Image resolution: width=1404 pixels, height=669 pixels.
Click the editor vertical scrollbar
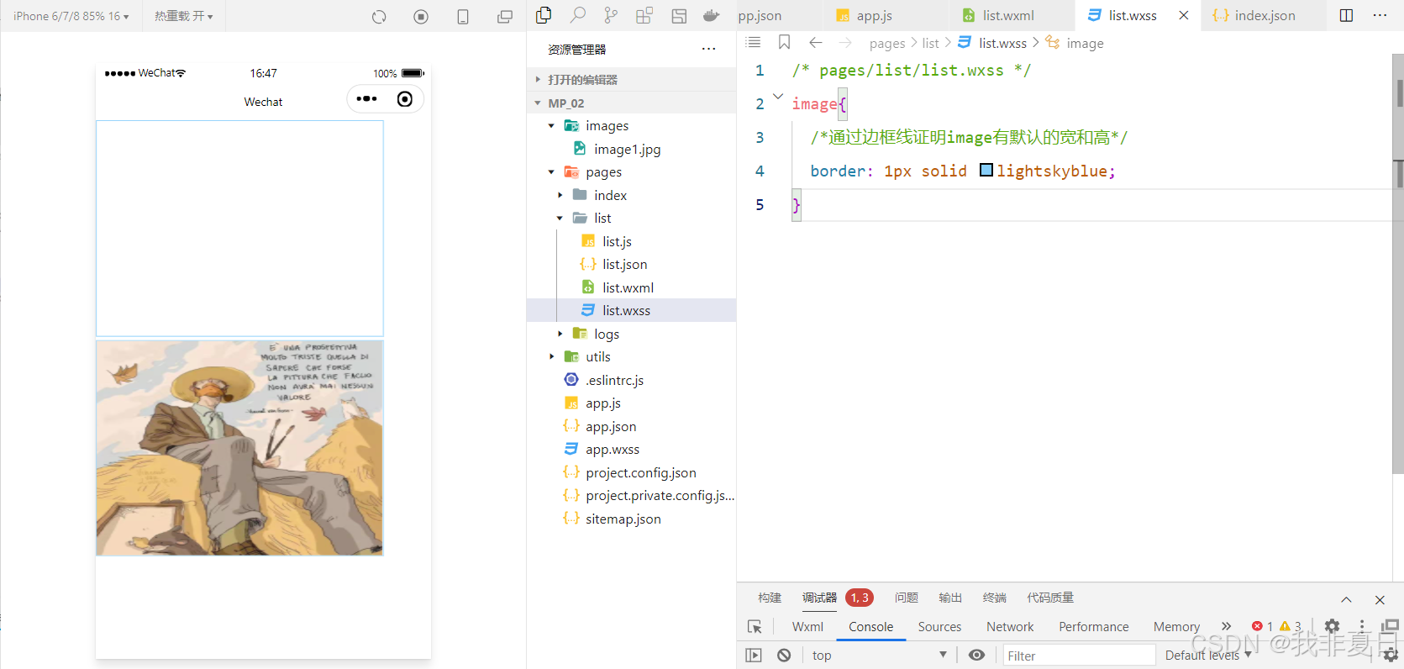click(1398, 264)
